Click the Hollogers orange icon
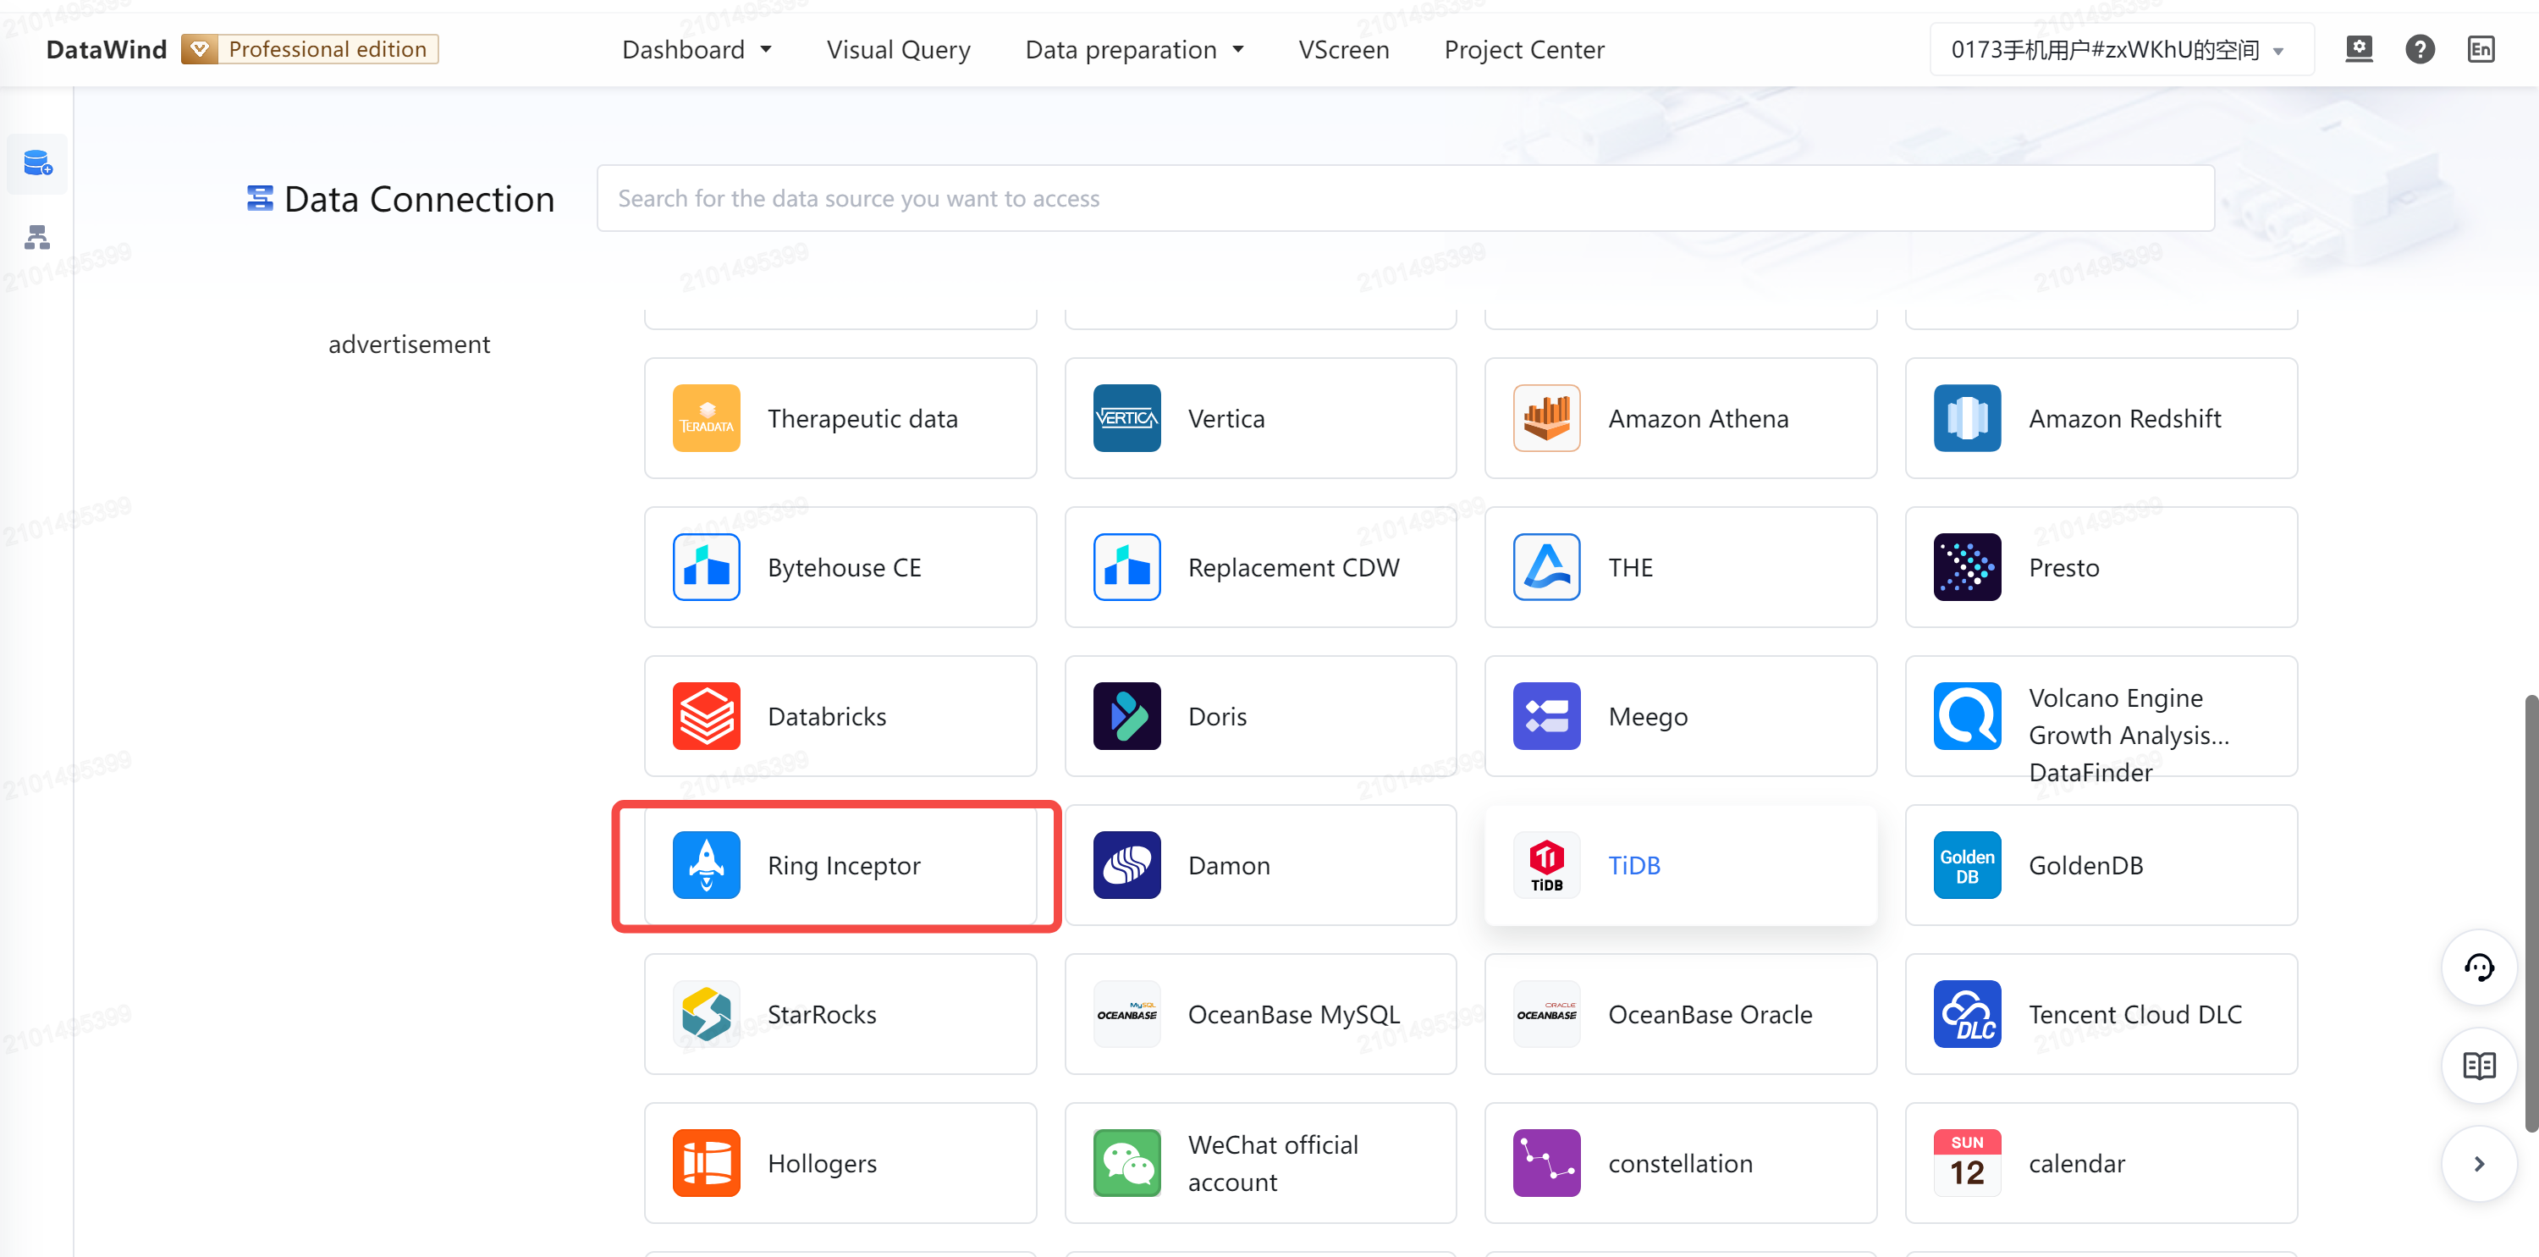 (706, 1162)
